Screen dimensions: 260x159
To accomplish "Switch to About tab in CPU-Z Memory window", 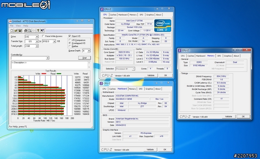I will click(236, 56).
